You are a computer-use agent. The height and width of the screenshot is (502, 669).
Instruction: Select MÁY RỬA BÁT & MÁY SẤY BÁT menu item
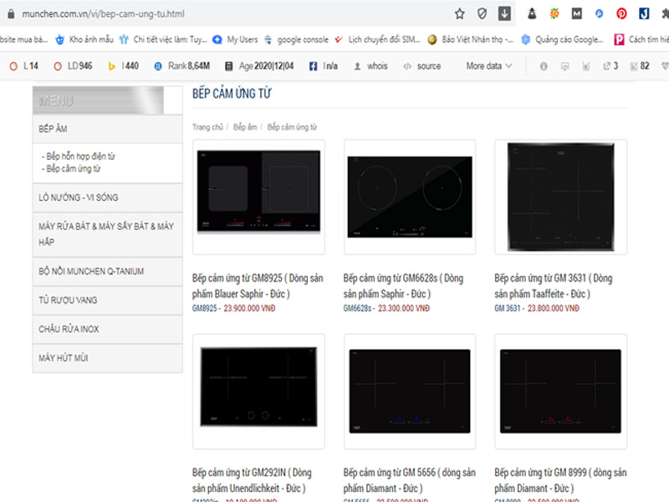[108, 234]
